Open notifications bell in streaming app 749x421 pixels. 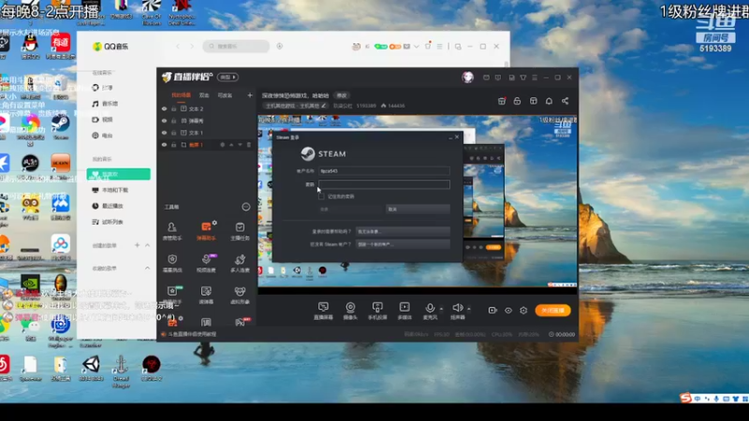coord(549,101)
